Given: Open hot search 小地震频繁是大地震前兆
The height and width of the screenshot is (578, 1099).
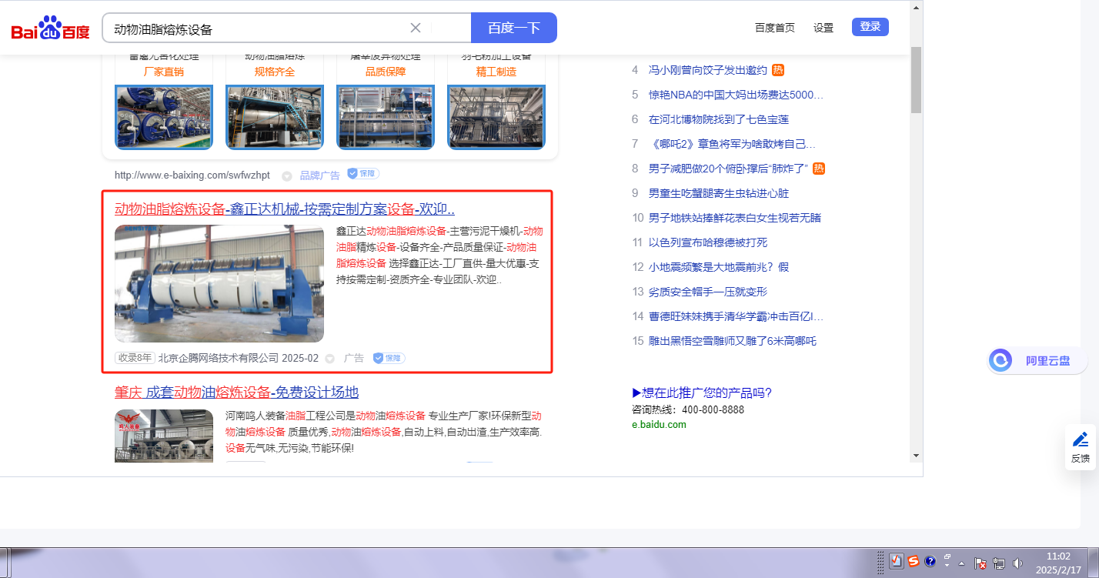Looking at the screenshot, I should click(x=719, y=267).
